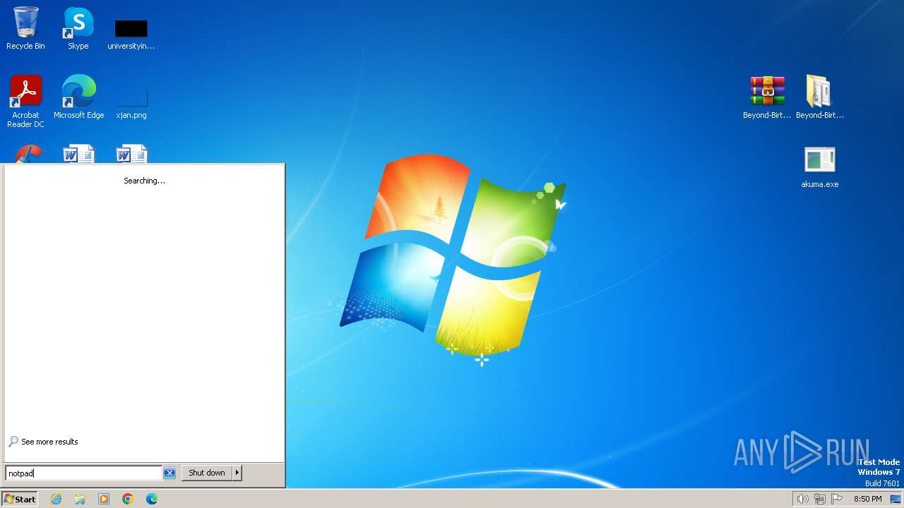This screenshot has height=508, width=904.
Task: Launch Google Chrome from taskbar
Action: coord(128,499)
